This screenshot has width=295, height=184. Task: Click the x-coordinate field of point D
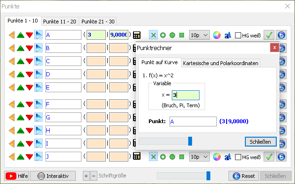pyautogui.click(x=96, y=74)
